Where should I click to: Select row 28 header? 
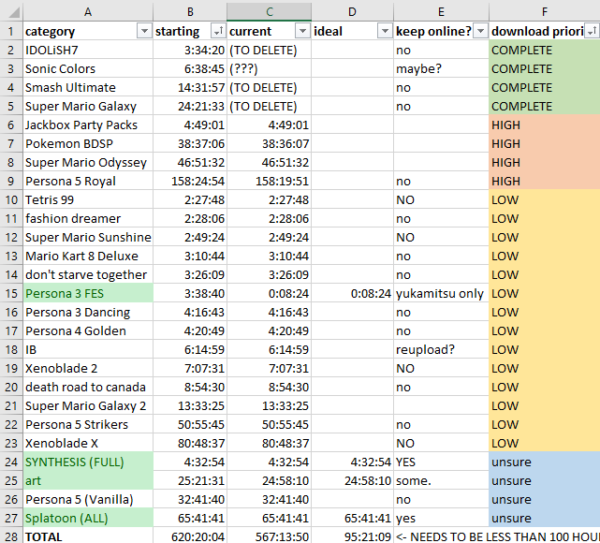point(11,536)
